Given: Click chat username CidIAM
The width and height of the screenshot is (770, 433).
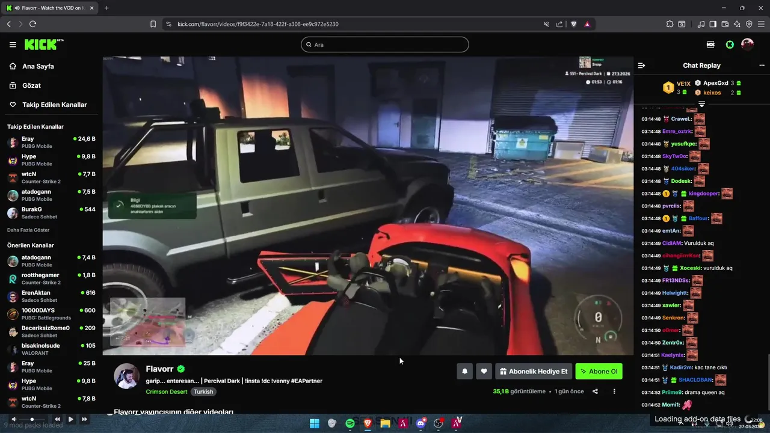Looking at the screenshot, I should 672,244.
